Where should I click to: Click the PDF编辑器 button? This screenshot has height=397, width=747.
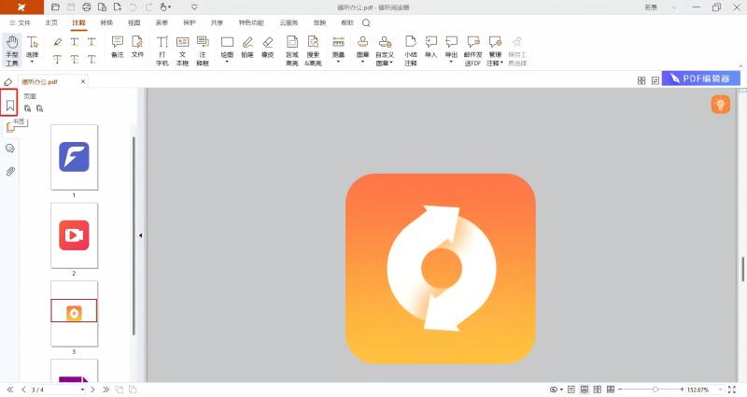pos(700,79)
